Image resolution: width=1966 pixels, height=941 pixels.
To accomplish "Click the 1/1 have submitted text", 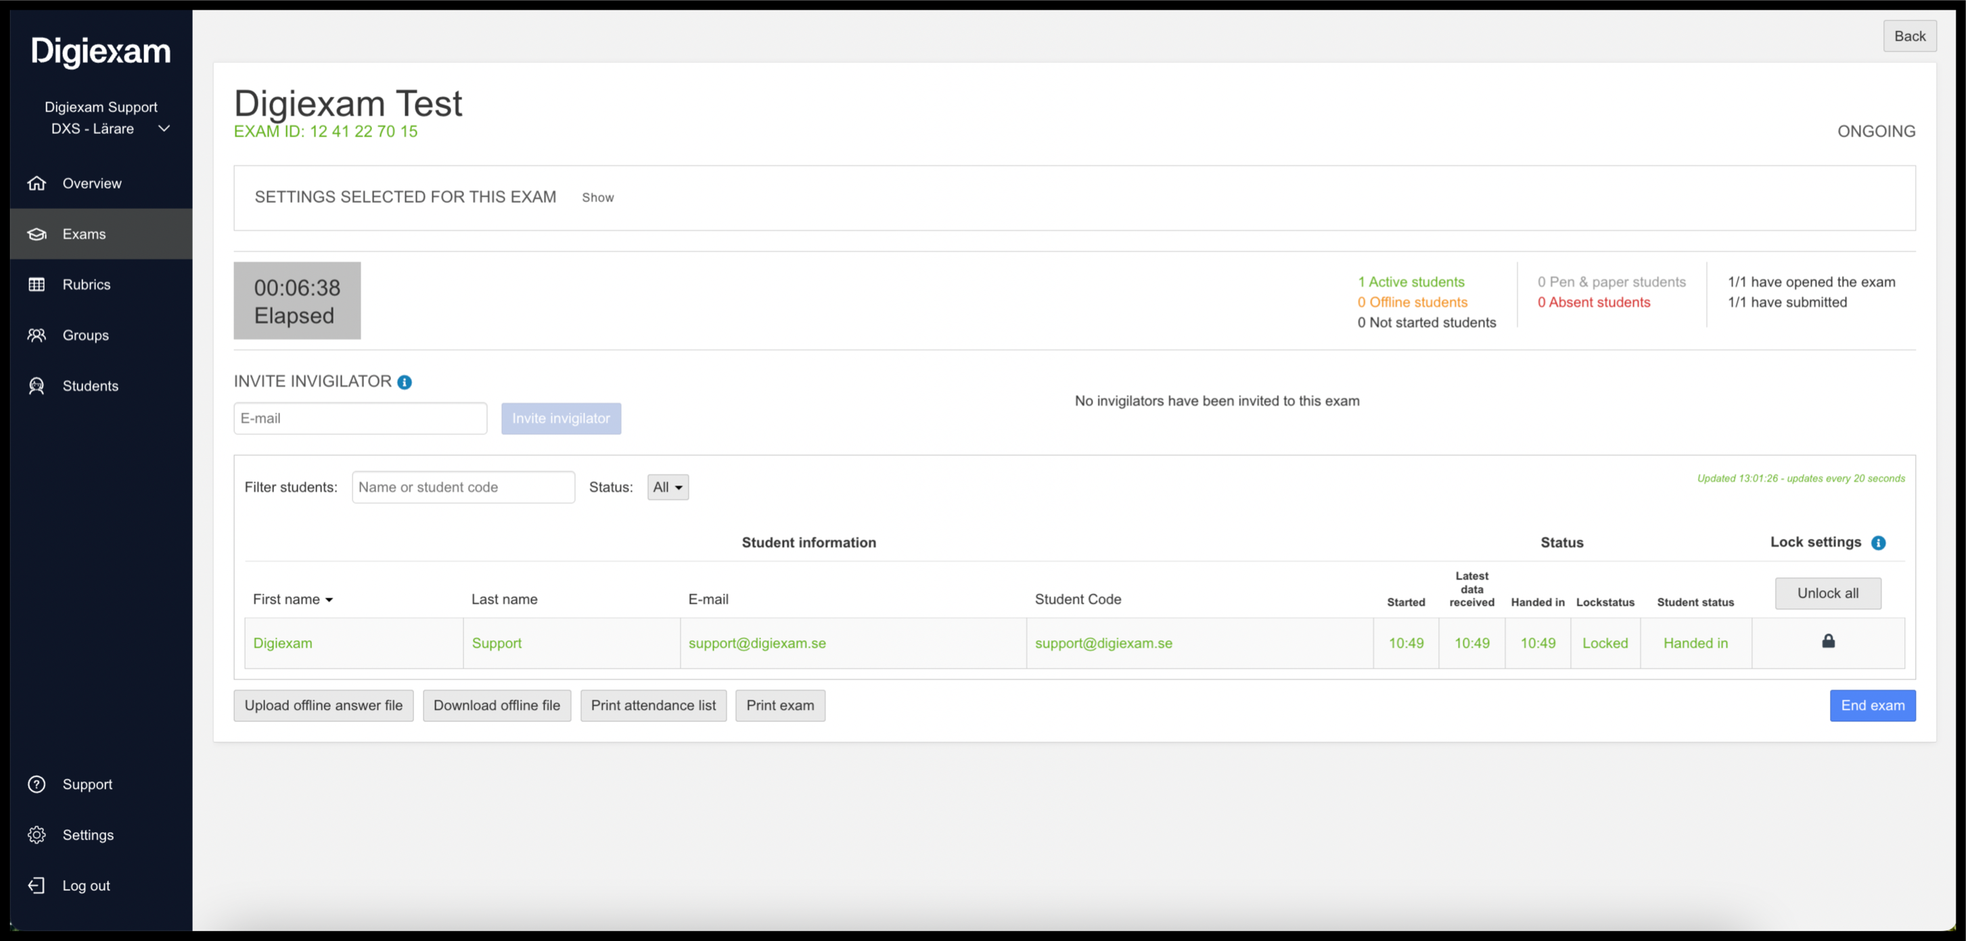I will (x=1787, y=302).
